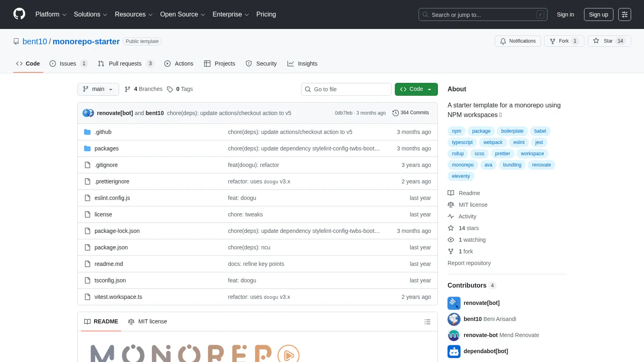Click the star icon next to Star
This screenshot has height=362, width=644.
596,41
